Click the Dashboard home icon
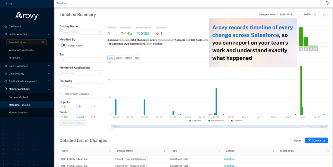 coord(6,27)
